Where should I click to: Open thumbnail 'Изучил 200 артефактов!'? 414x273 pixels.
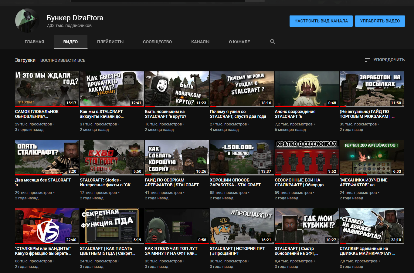pos(372,158)
